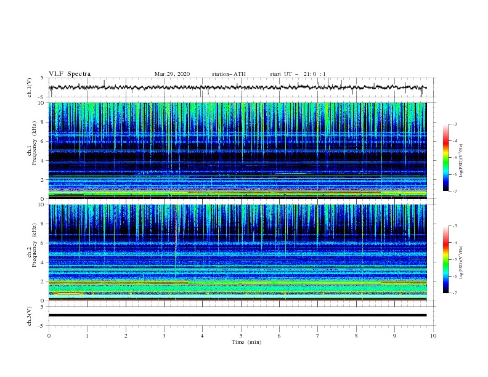Click the time axis tick label "9"
The height and width of the screenshot is (377, 488).
[x=394, y=336]
